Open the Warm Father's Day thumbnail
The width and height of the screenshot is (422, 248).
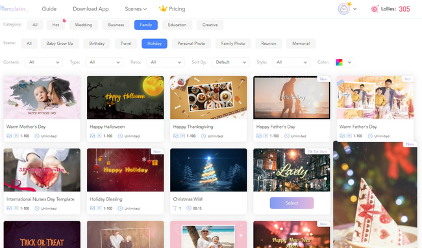click(375, 97)
